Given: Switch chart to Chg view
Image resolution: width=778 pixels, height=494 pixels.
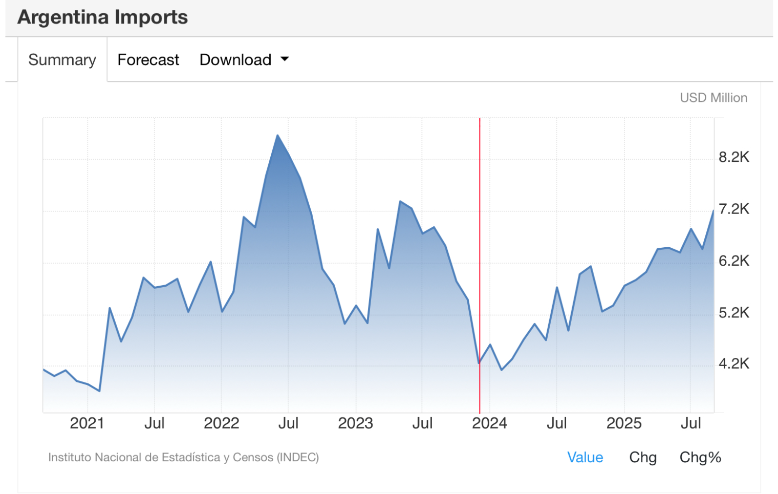Looking at the screenshot, I should coord(642,457).
